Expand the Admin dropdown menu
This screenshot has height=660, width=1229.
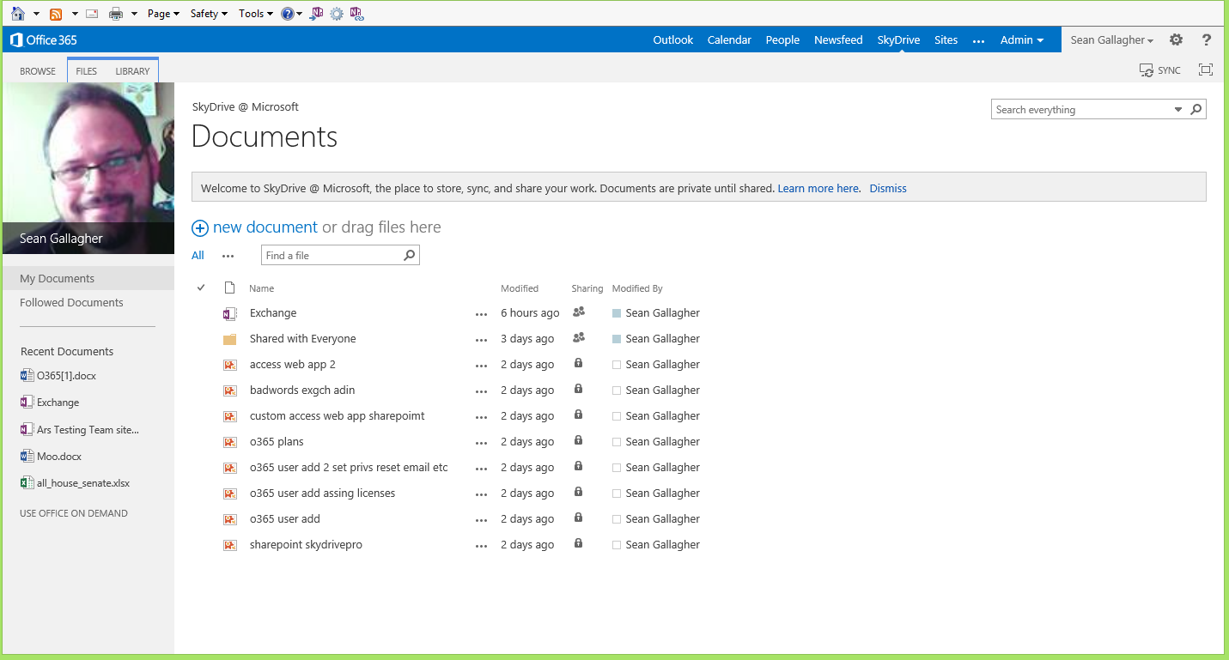1022,39
